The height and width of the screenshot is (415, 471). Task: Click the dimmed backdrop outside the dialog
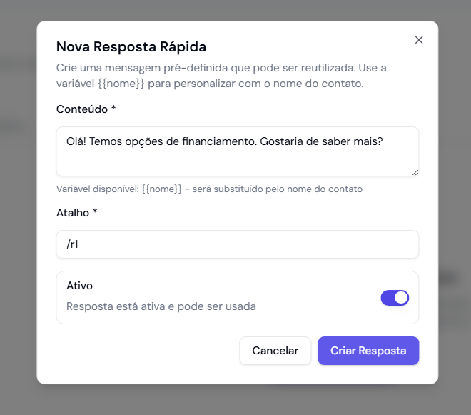click(x=18, y=214)
